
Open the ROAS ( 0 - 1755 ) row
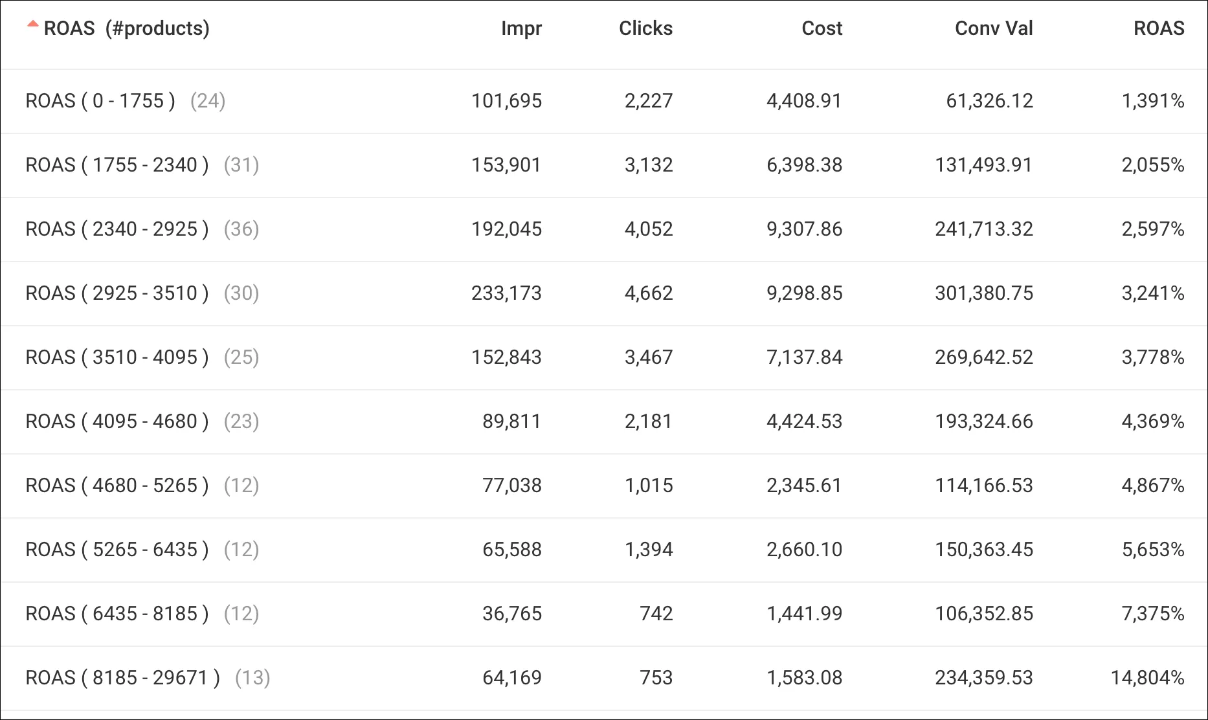[100, 101]
